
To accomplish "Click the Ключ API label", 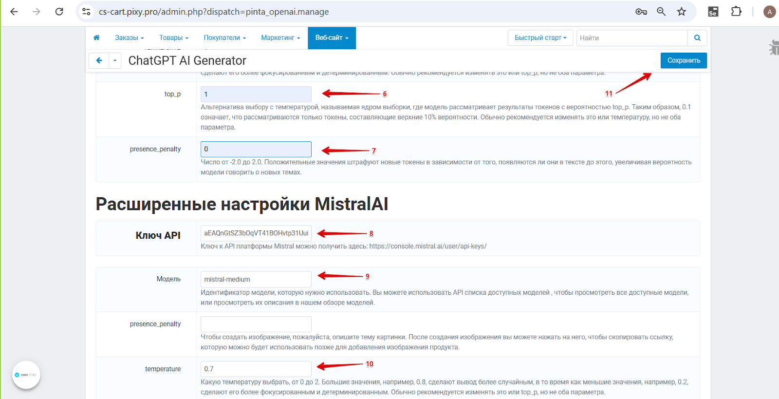I will pos(158,235).
